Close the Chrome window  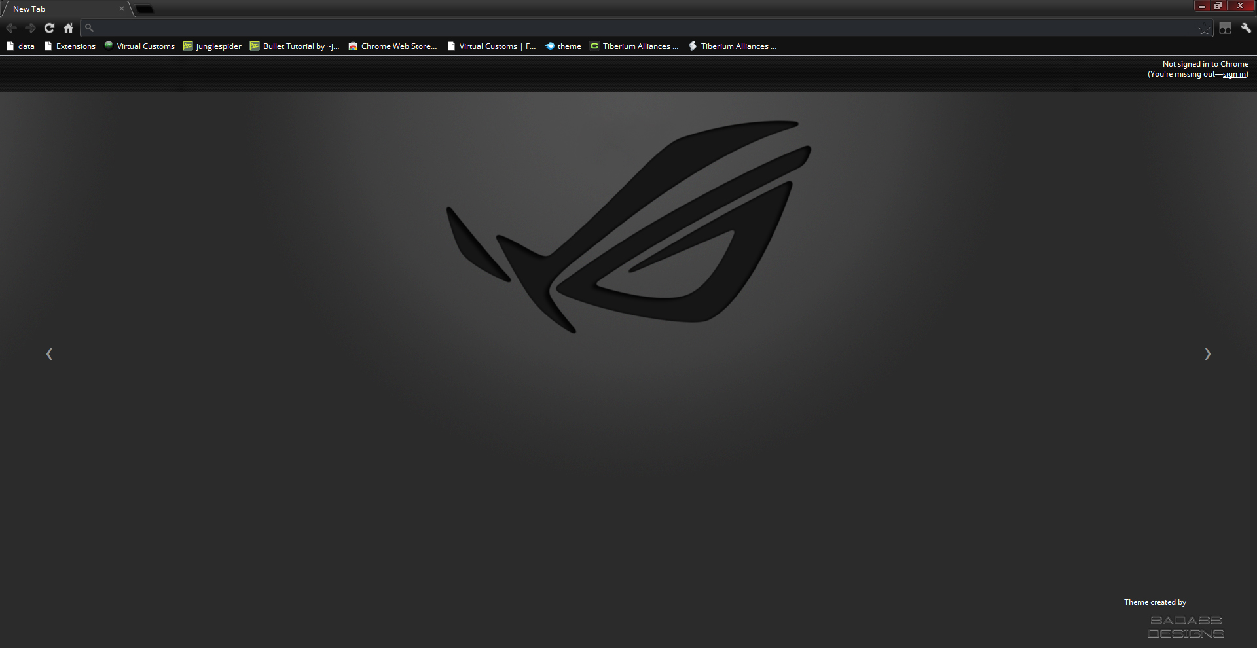tap(1240, 6)
